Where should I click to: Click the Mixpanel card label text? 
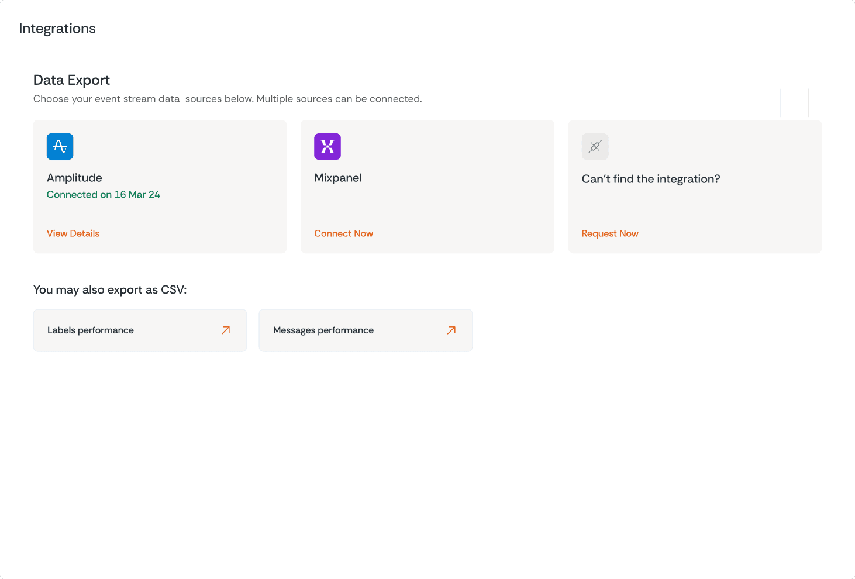pyautogui.click(x=337, y=177)
